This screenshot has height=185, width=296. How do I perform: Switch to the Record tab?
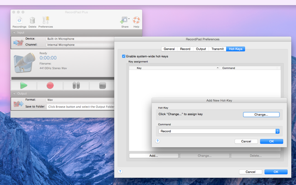[185, 49]
